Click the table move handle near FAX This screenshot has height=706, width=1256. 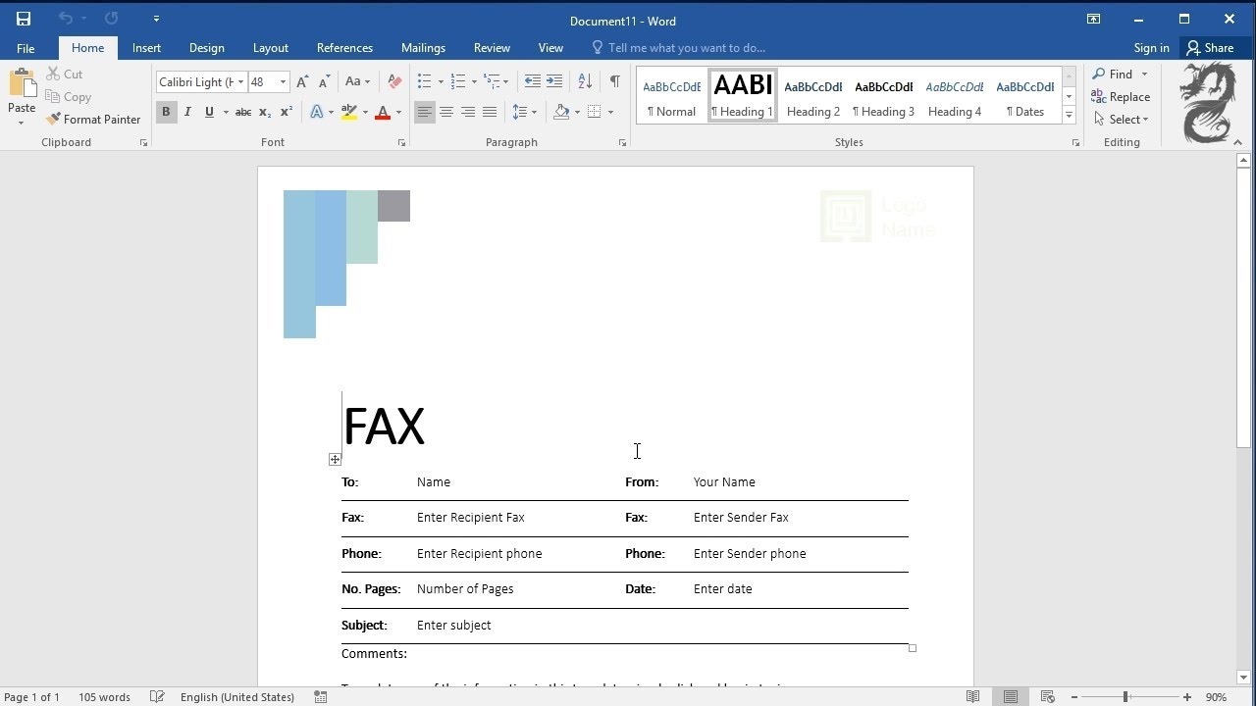pyautogui.click(x=335, y=459)
